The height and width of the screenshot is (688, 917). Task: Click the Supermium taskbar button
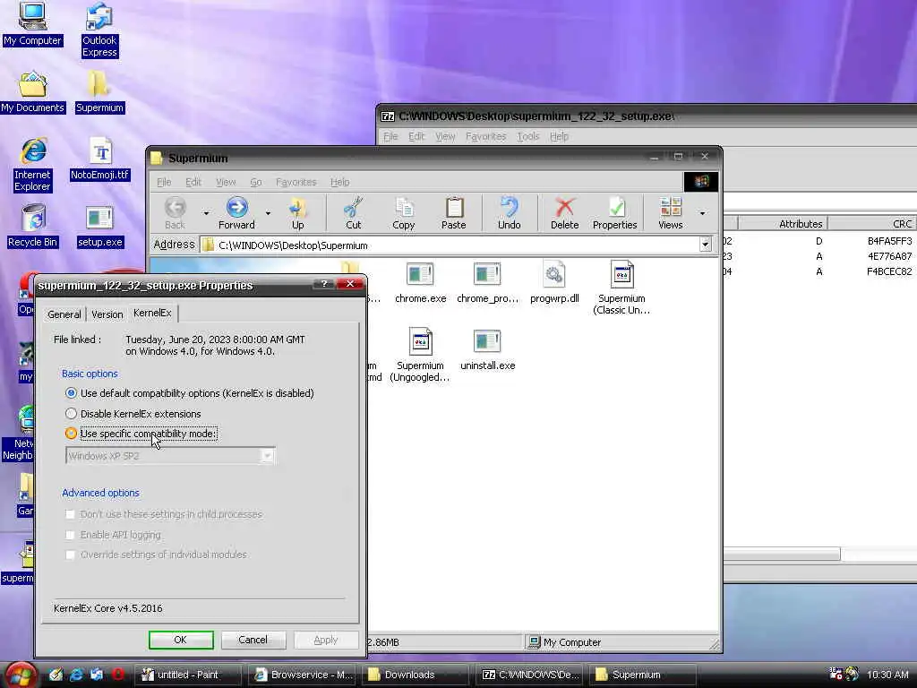[642, 675]
